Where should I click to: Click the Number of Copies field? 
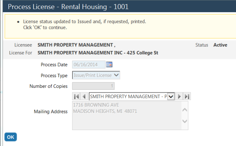pos(93,86)
